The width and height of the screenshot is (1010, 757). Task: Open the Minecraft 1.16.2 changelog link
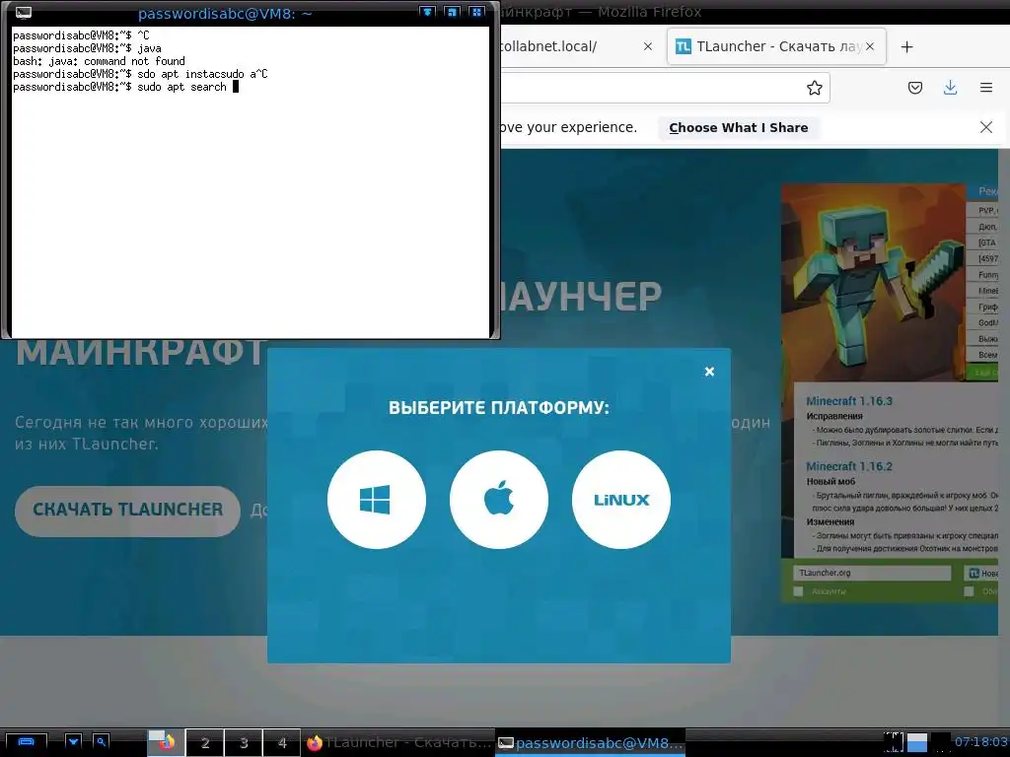(x=849, y=466)
